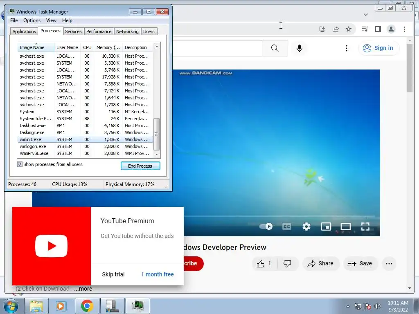This screenshot has width=419, height=314.
Task: Switch to the Services tab
Action: pyautogui.click(x=73, y=31)
